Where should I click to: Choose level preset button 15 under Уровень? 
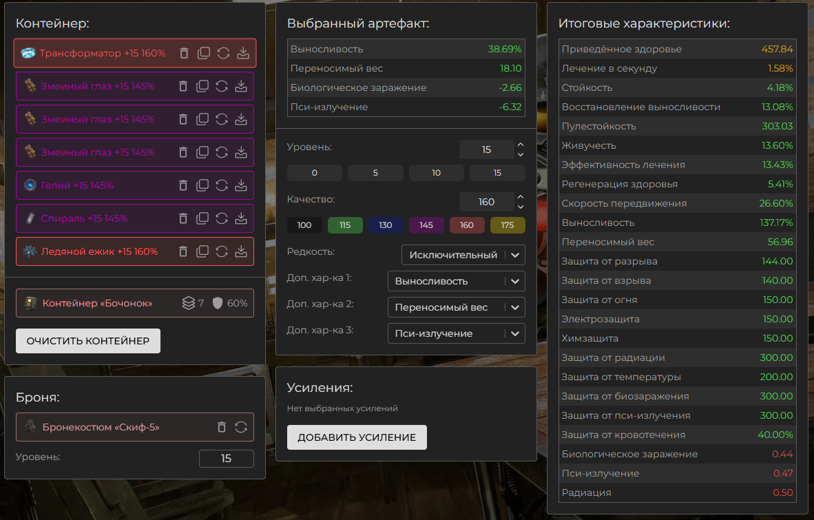tap(497, 173)
